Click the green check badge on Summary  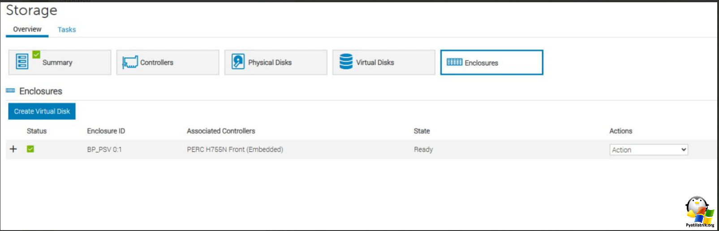pyautogui.click(x=36, y=55)
